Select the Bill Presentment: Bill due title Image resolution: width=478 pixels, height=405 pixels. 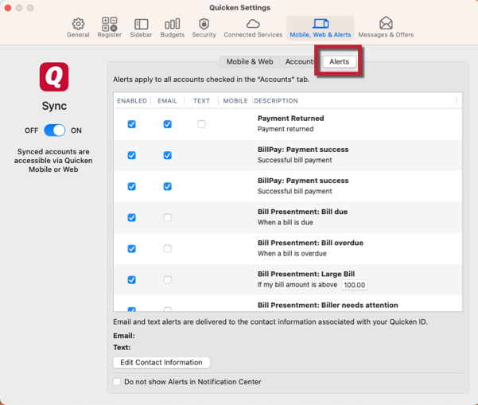[303, 212]
